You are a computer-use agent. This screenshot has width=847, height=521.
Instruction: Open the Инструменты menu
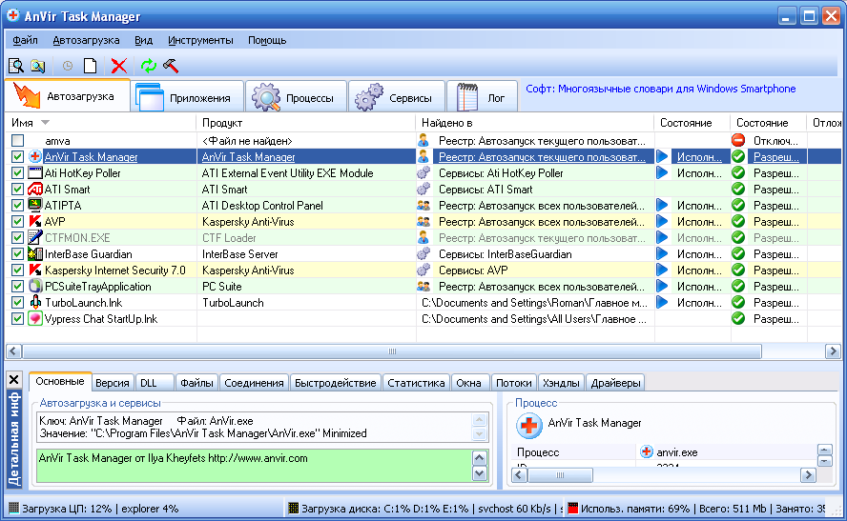200,40
